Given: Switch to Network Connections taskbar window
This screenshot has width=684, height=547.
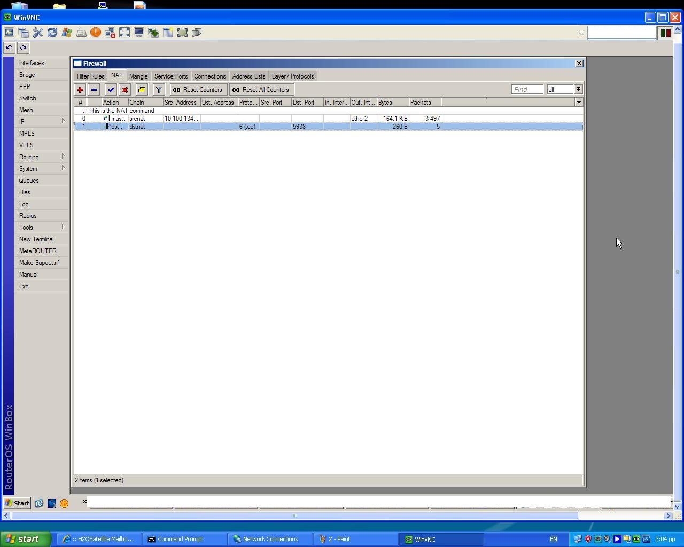Looking at the screenshot, I should point(270,539).
